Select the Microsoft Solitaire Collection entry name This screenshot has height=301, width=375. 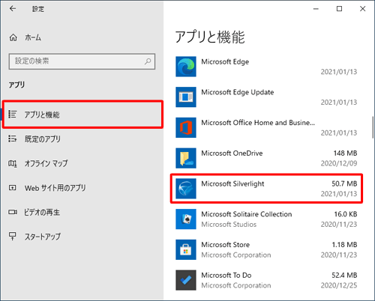coord(247,214)
